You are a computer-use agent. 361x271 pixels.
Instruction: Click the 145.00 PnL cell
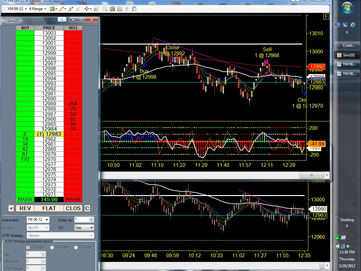point(49,199)
